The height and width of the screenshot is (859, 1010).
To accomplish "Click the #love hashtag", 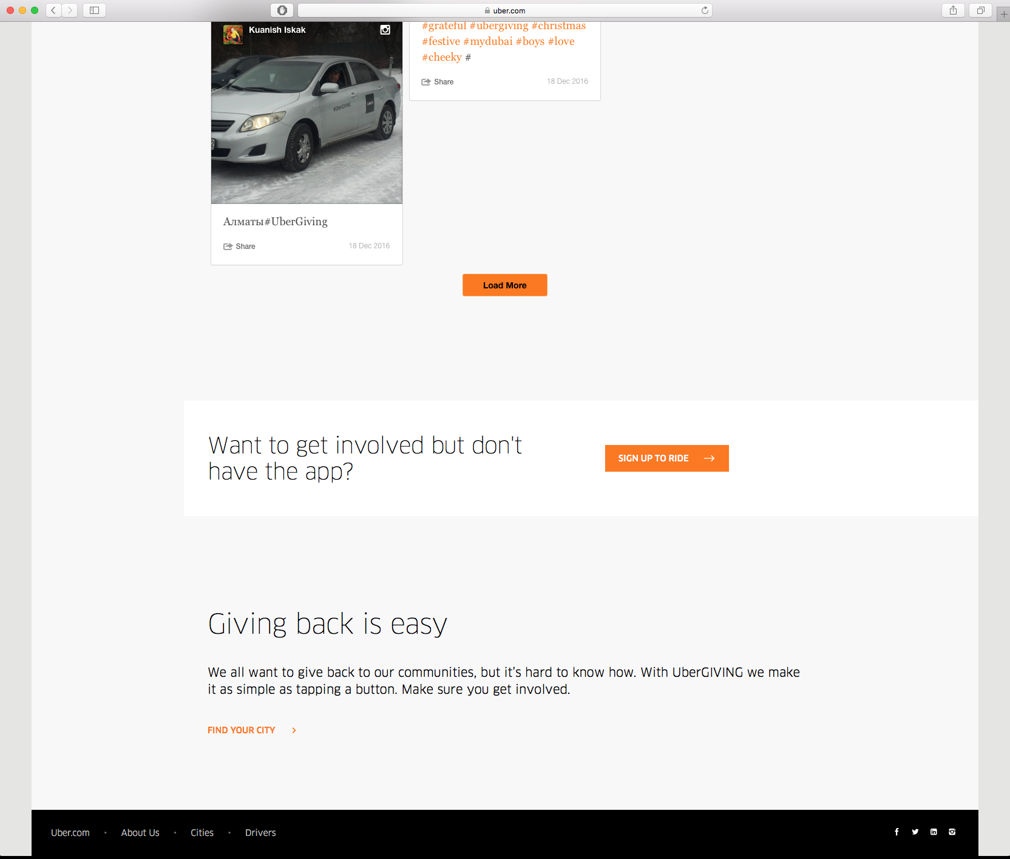I will 561,41.
